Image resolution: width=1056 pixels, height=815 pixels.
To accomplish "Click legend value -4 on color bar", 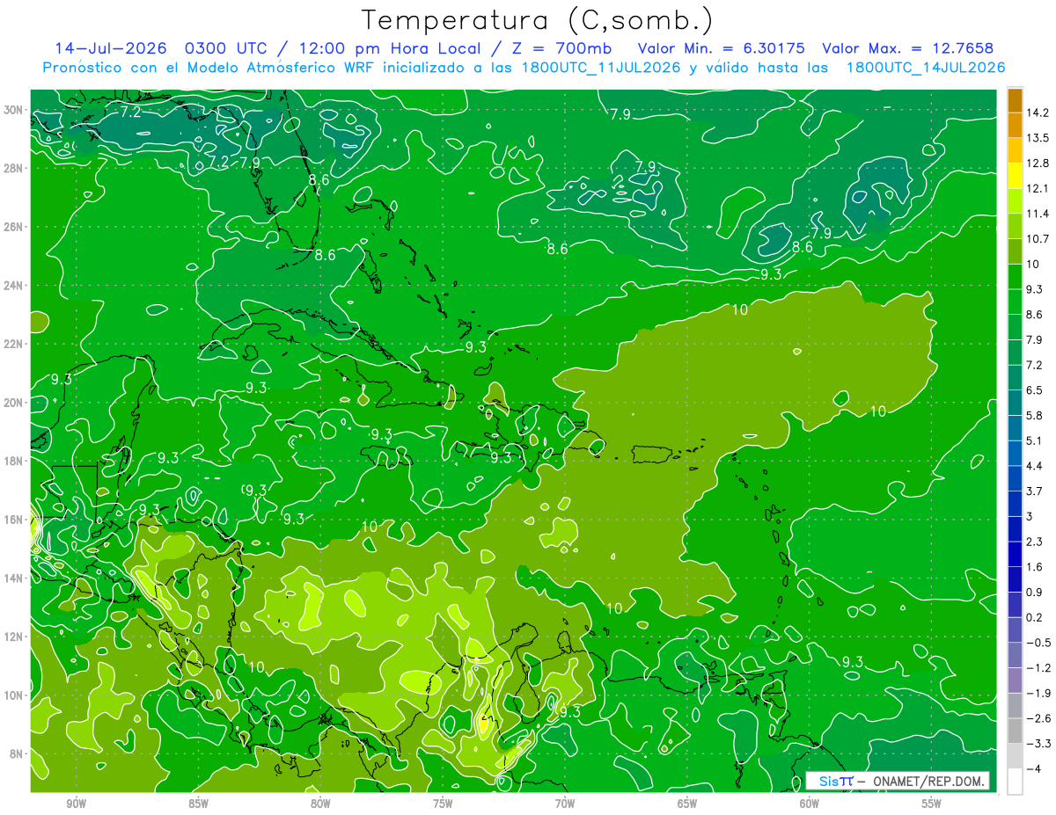I will coord(1036,768).
